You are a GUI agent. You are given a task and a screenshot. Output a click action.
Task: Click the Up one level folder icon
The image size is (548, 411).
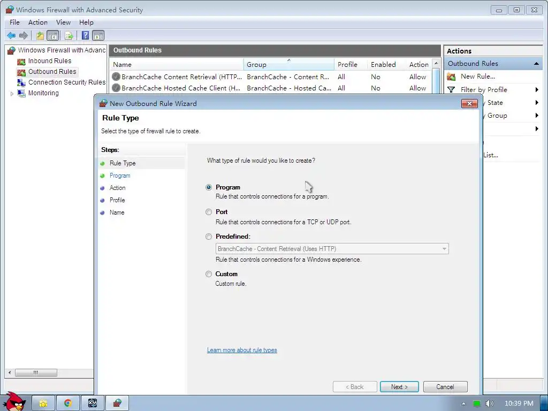[40, 35]
